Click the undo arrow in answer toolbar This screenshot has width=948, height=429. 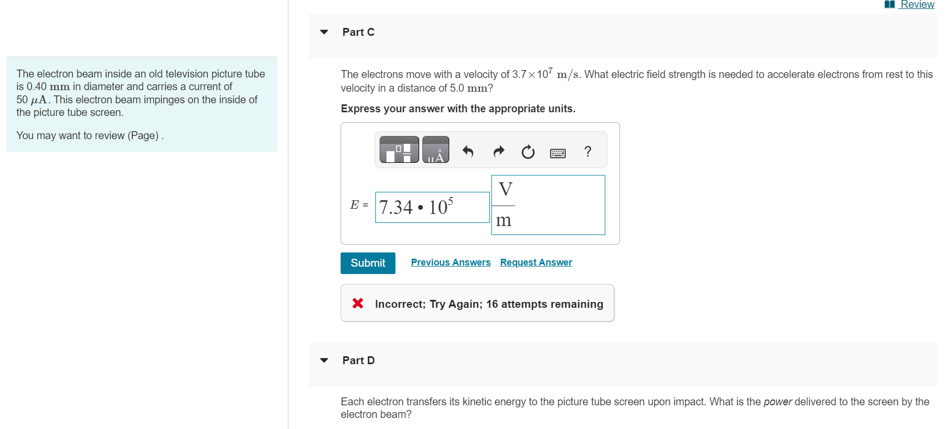point(467,151)
